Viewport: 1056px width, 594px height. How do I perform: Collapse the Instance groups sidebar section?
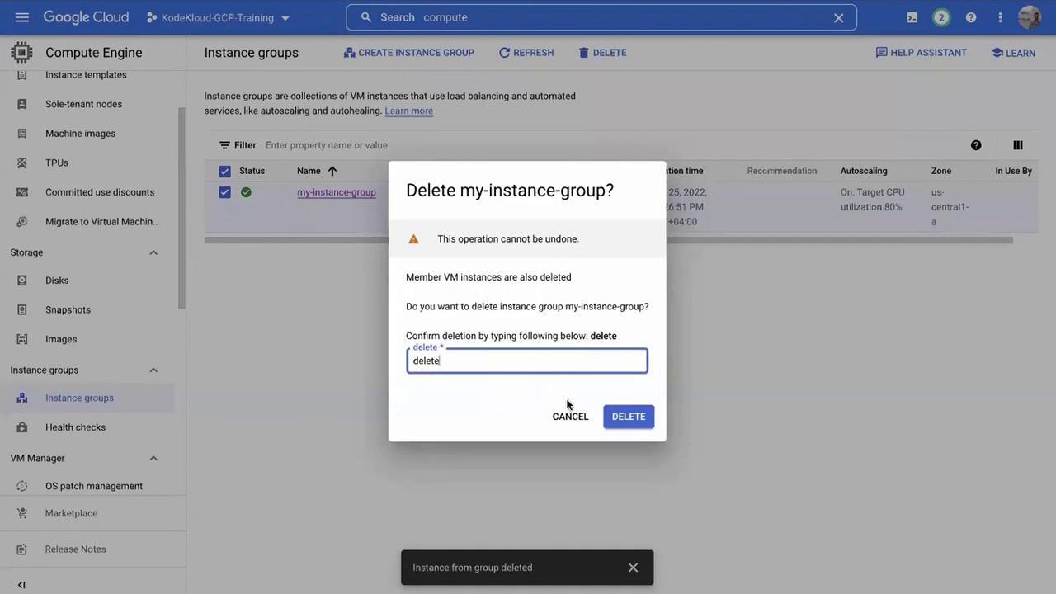coord(153,370)
